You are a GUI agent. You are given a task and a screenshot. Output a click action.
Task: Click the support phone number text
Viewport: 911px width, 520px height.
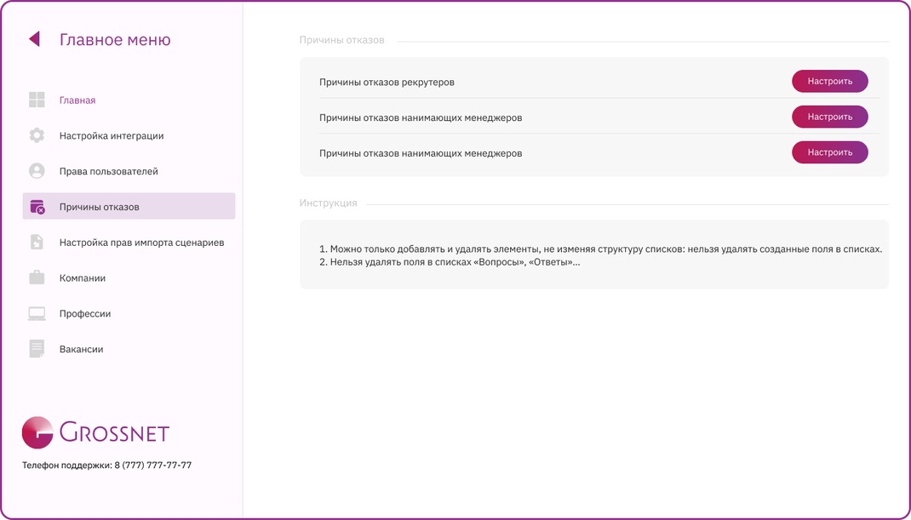(x=152, y=465)
